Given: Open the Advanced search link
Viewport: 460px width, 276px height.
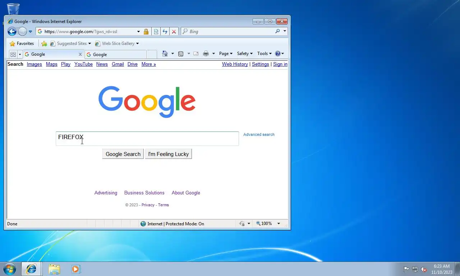Looking at the screenshot, I should (259, 134).
